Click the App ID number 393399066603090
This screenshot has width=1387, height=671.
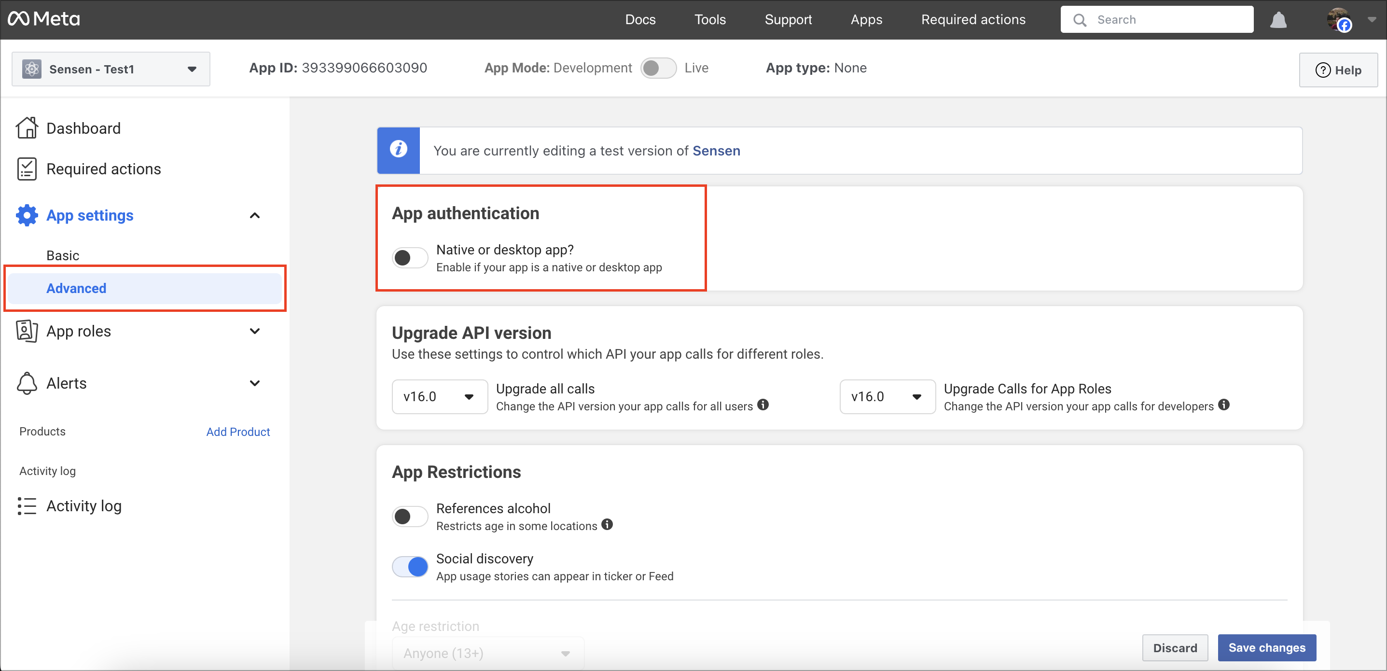click(364, 68)
